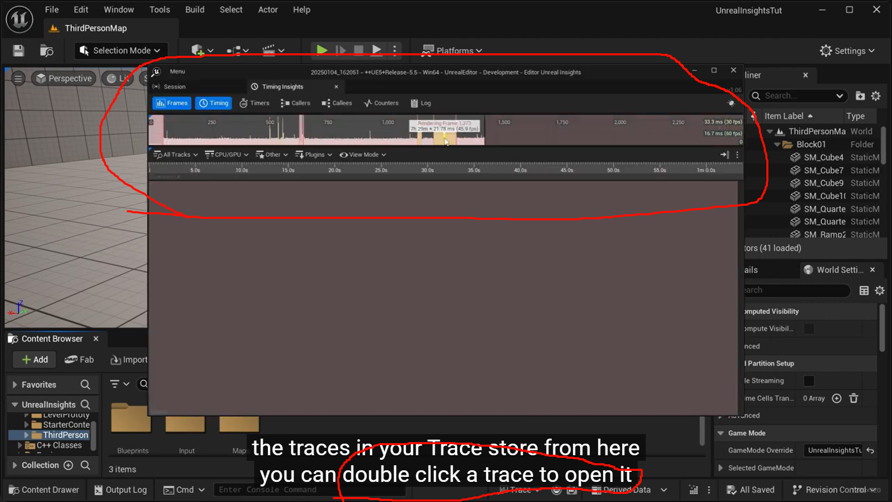The height and width of the screenshot is (502, 892).
Task: Open the play options three-dot menu
Action: tap(394, 50)
